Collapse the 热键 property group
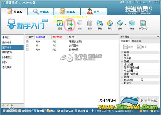This screenshot has height=115, width=161. (122, 61)
